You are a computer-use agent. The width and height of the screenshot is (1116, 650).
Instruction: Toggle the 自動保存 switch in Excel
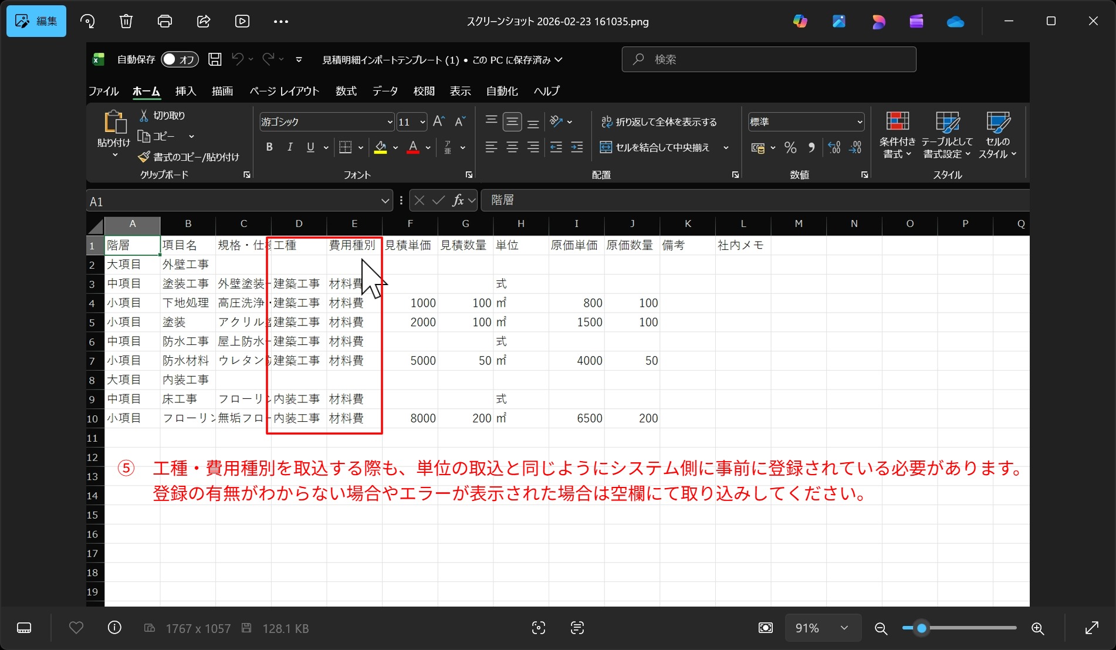pyautogui.click(x=180, y=59)
